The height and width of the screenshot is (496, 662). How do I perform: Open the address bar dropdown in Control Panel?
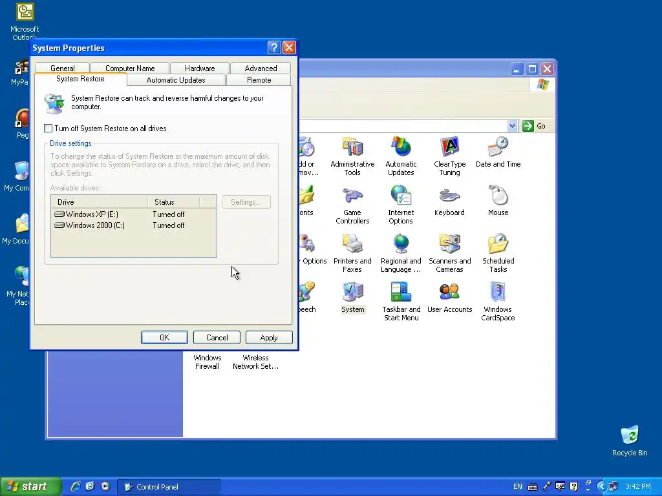click(512, 126)
